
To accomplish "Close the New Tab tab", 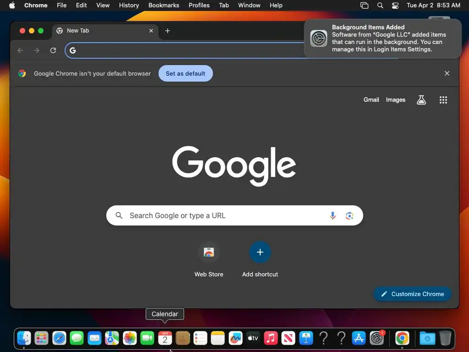I will tap(151, 31).
